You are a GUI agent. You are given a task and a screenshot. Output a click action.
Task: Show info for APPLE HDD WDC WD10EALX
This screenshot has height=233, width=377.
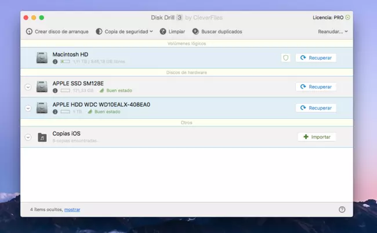[55, 112]
